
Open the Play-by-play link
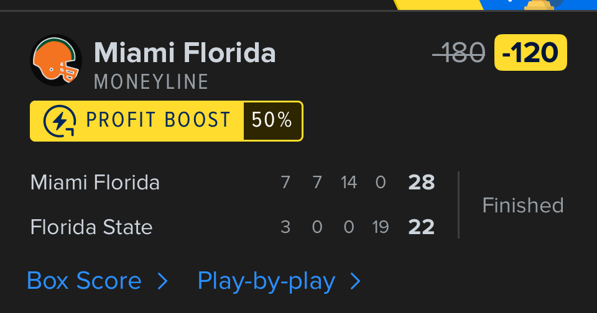click(x=266, y=281)
